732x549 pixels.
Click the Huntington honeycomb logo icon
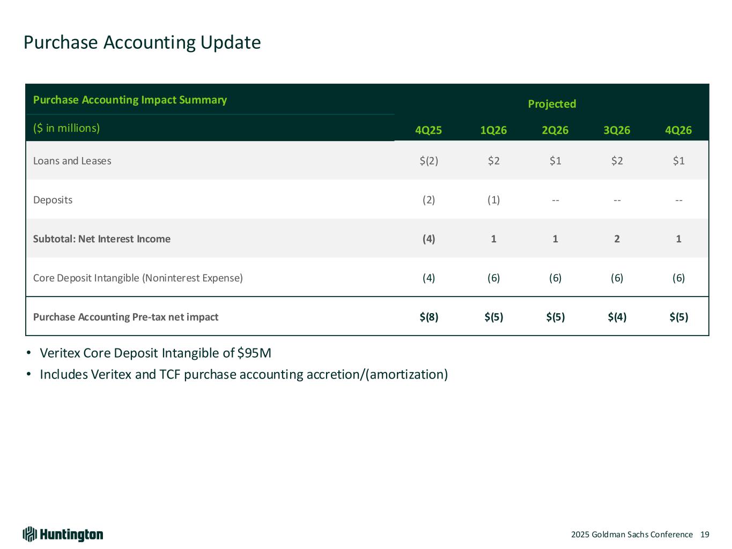click(x=29, y=534)
